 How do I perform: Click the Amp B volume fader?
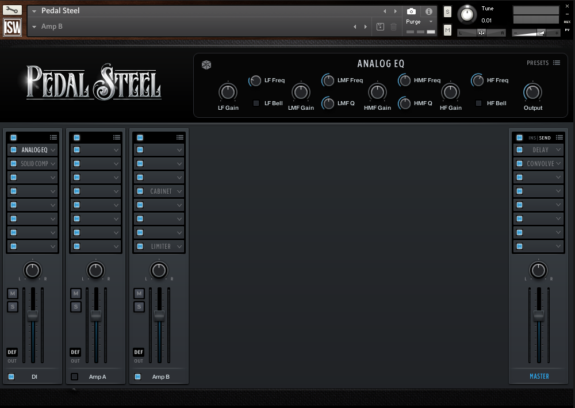pyautogui.click(x=159, y=314)
